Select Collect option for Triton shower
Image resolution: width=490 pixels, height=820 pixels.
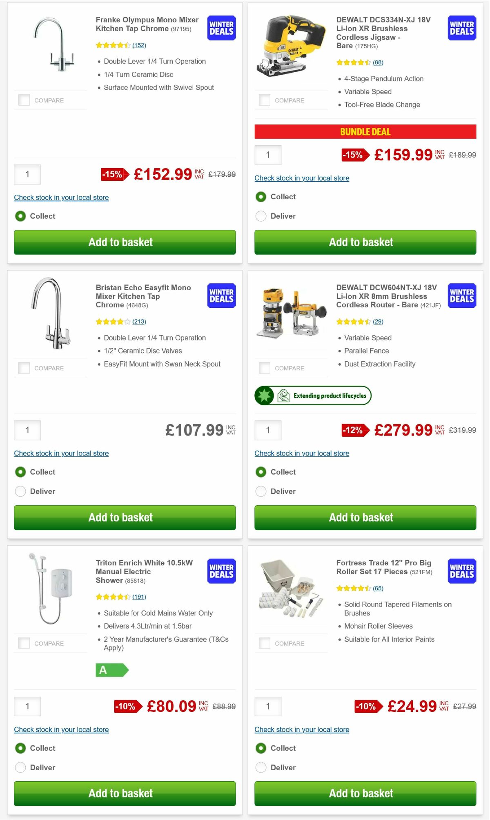[20, 748]
